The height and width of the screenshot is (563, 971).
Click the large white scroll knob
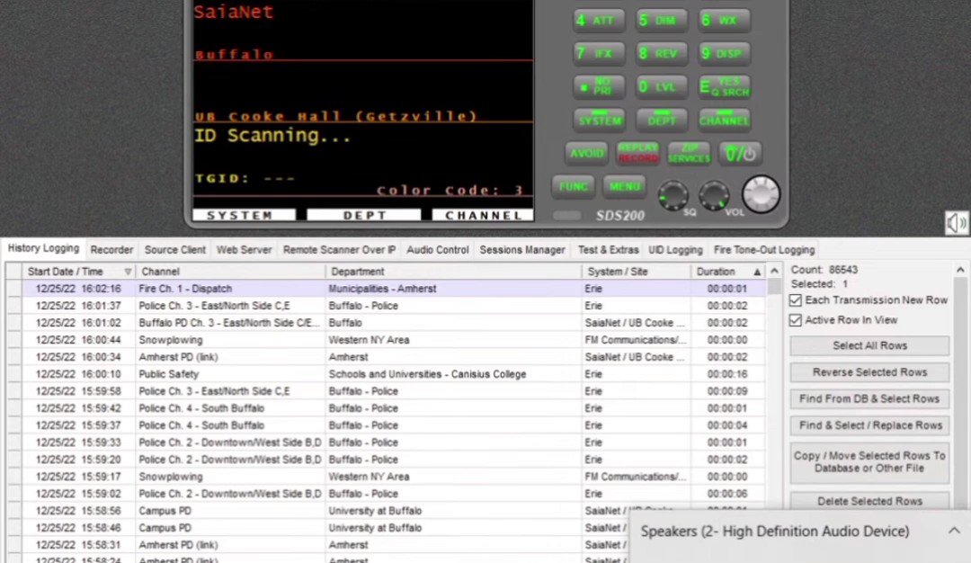(x=762, y=194)
